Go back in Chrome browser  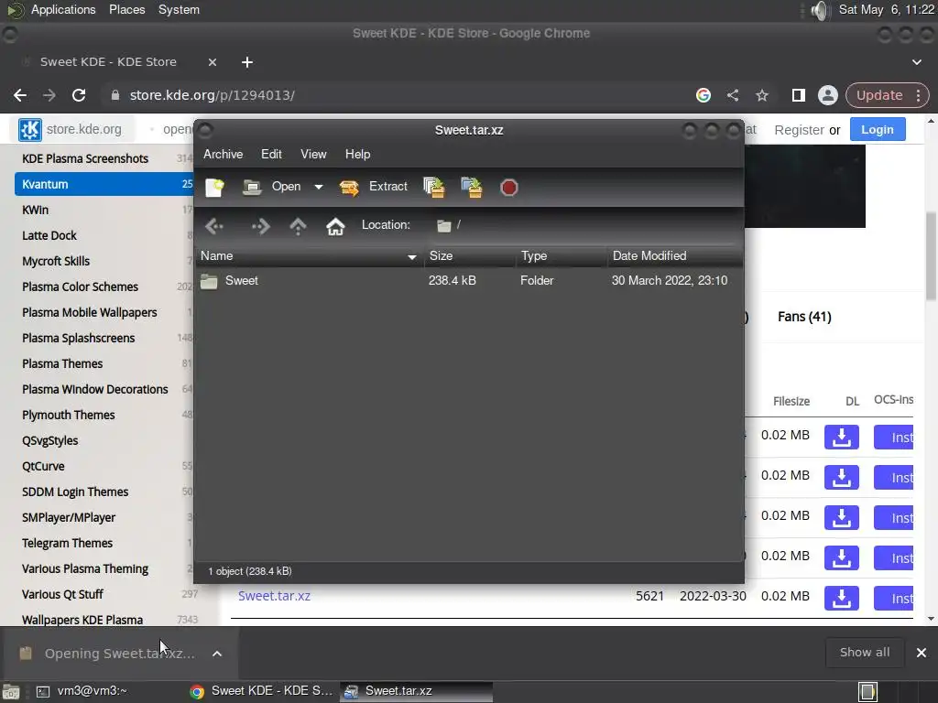tap(20, 95)
